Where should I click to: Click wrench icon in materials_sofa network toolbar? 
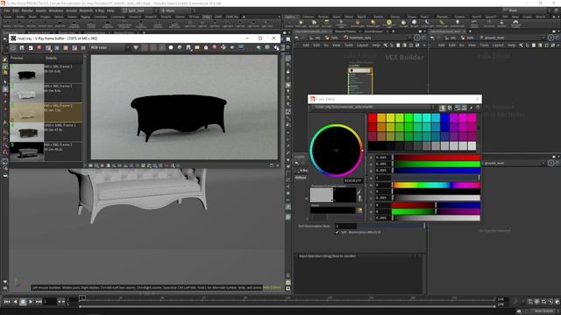pos(385,45)
